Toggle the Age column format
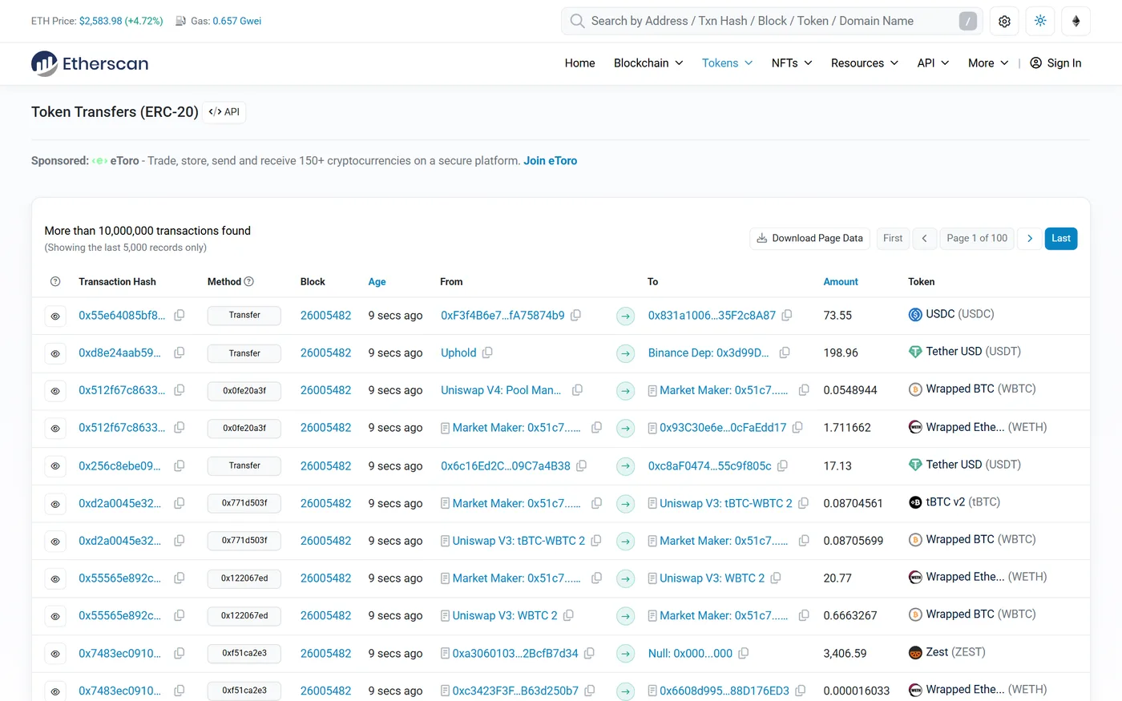Image resolution: width=1122 pixels, height=701 pixels. 377,282
